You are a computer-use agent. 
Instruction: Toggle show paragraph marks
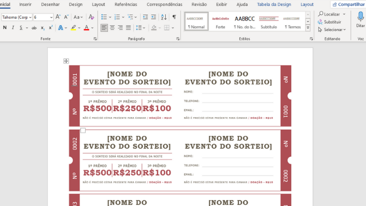(x=174, y=17)
